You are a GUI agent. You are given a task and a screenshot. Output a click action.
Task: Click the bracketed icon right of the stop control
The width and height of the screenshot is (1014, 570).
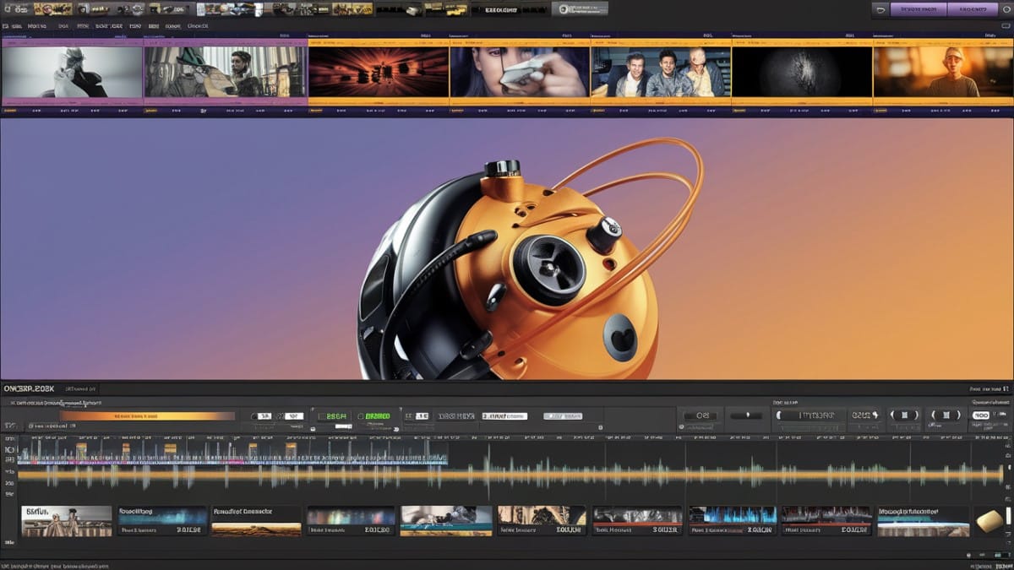[x=945, y=415]
